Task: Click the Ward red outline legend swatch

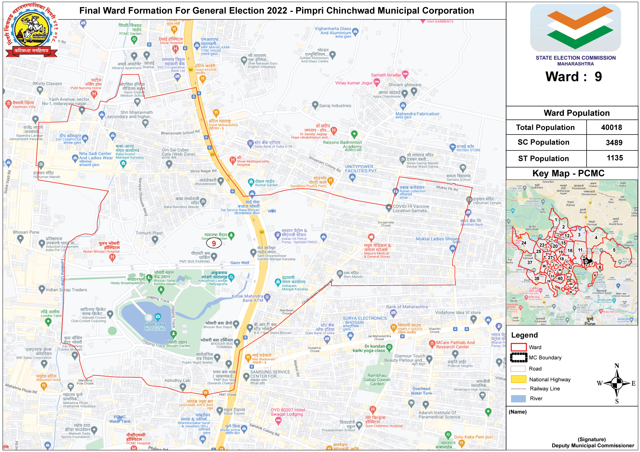Action: (x=519, y=348)
